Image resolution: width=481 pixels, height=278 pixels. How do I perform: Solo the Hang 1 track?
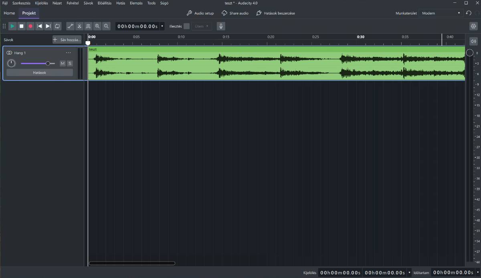pyautogui.click(x=70, y=63)
